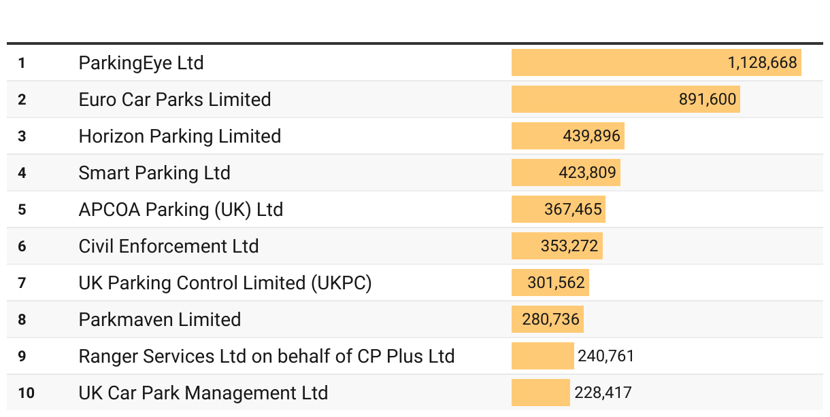The height and width of the screenshot is (417, 830).
Task: Click rank number 10 in the first column
Action: point(26,393)
